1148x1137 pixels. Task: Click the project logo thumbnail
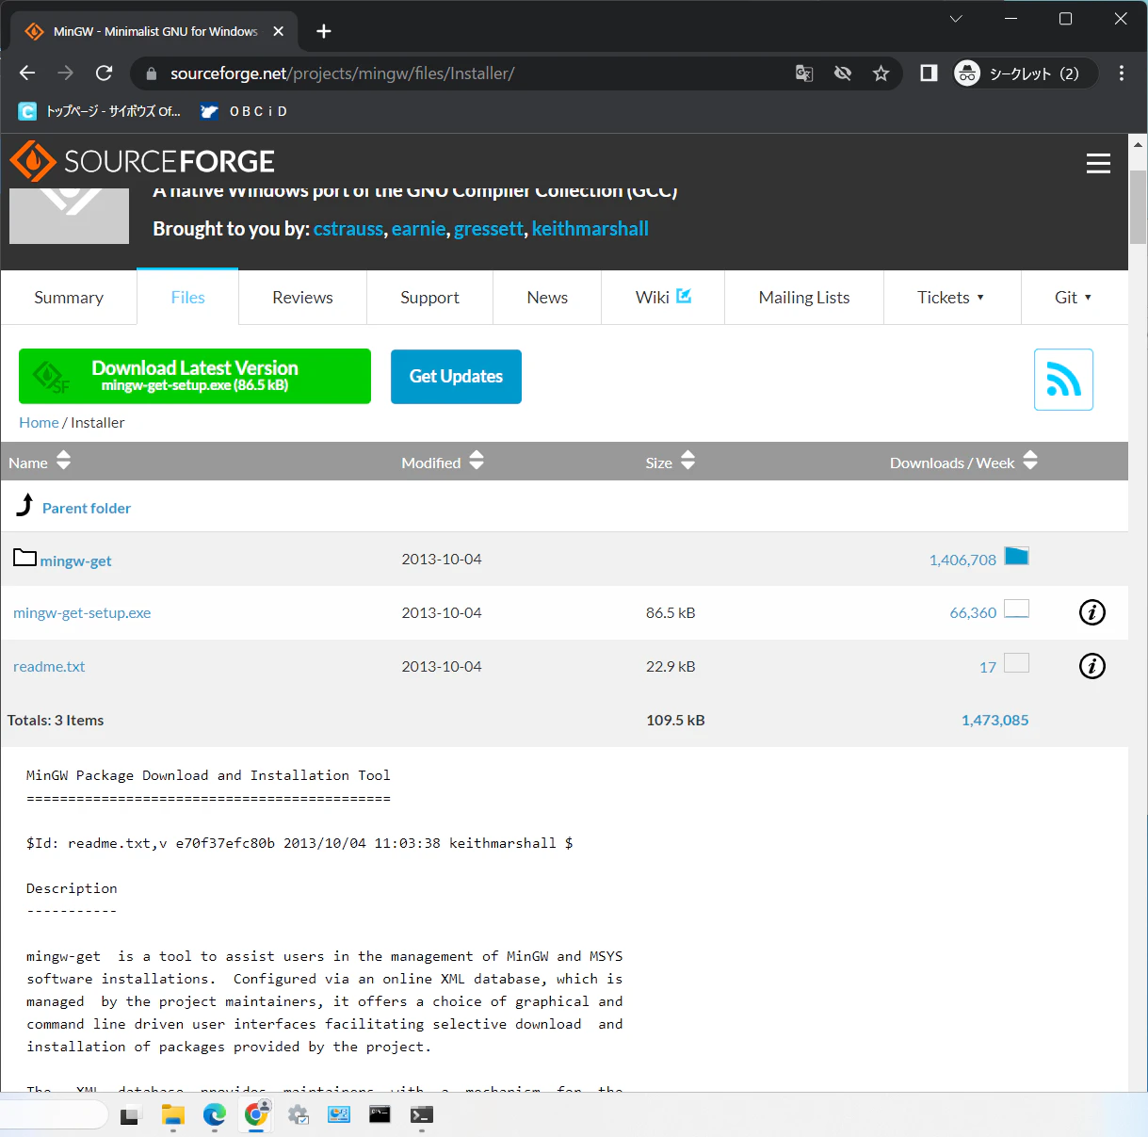(69, 216)
